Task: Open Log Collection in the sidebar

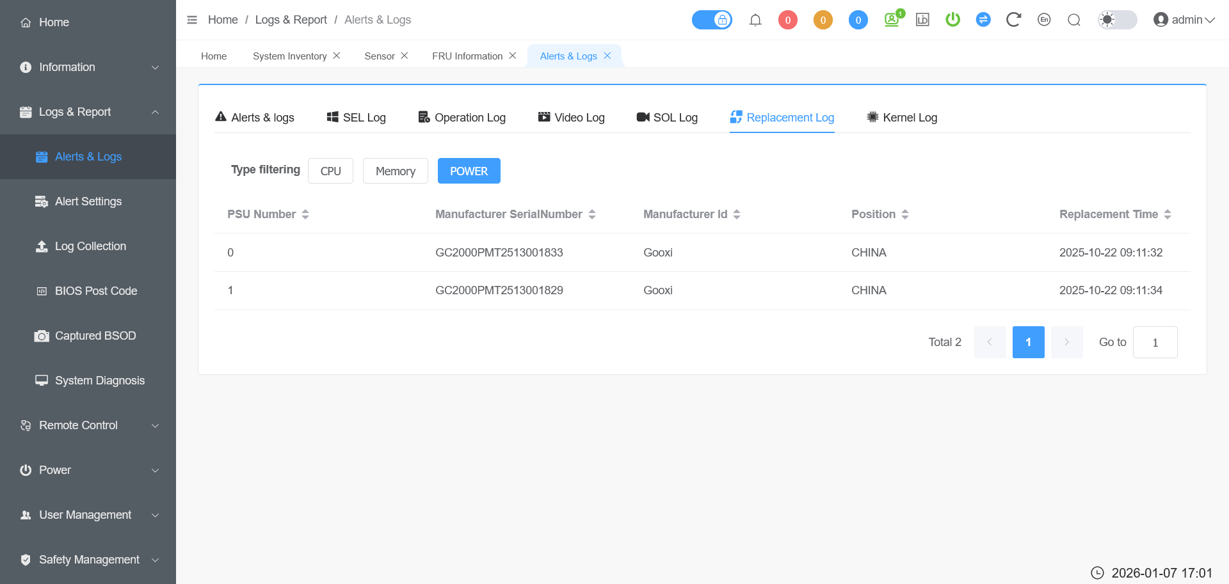Action: tap(90, 246)
